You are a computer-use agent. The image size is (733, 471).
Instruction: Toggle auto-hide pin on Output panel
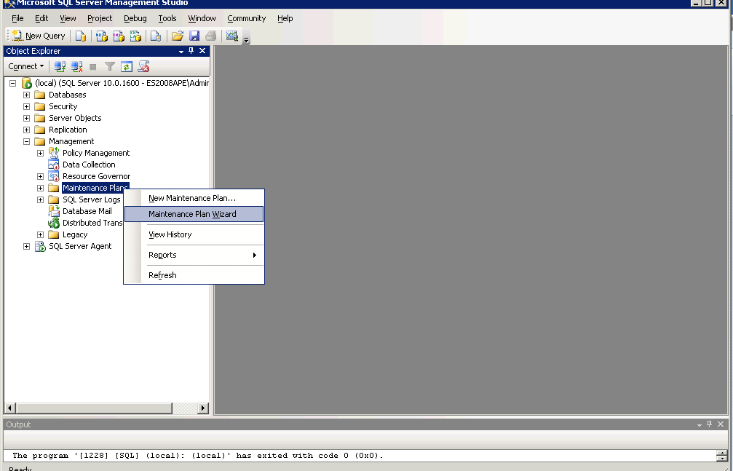pos(709,424)
